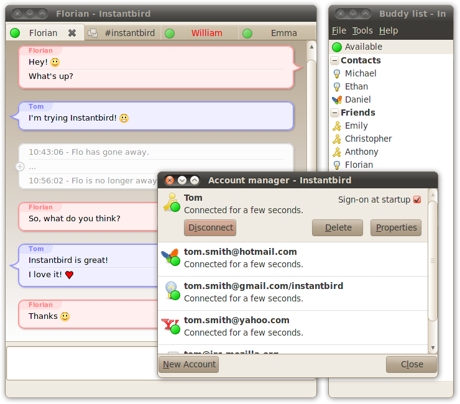Toggle Sign-on at startup checkbox
This screenshot has width=460, height=404.
(417, 200)
